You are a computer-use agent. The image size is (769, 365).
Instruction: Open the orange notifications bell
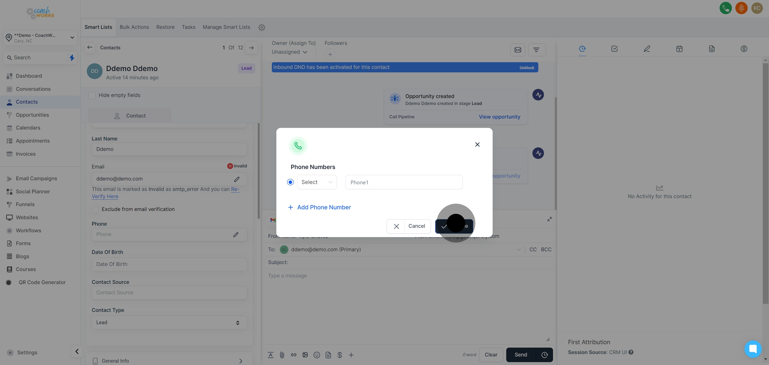coord(741,8)
